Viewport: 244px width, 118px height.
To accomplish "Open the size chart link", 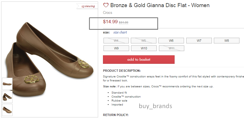I will pyautogui.click(x=120, y=32).
